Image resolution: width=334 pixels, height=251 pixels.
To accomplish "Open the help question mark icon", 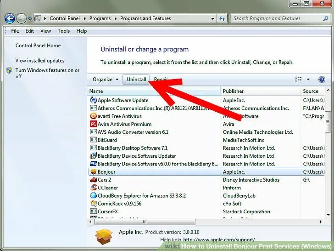I will point(322,80).
